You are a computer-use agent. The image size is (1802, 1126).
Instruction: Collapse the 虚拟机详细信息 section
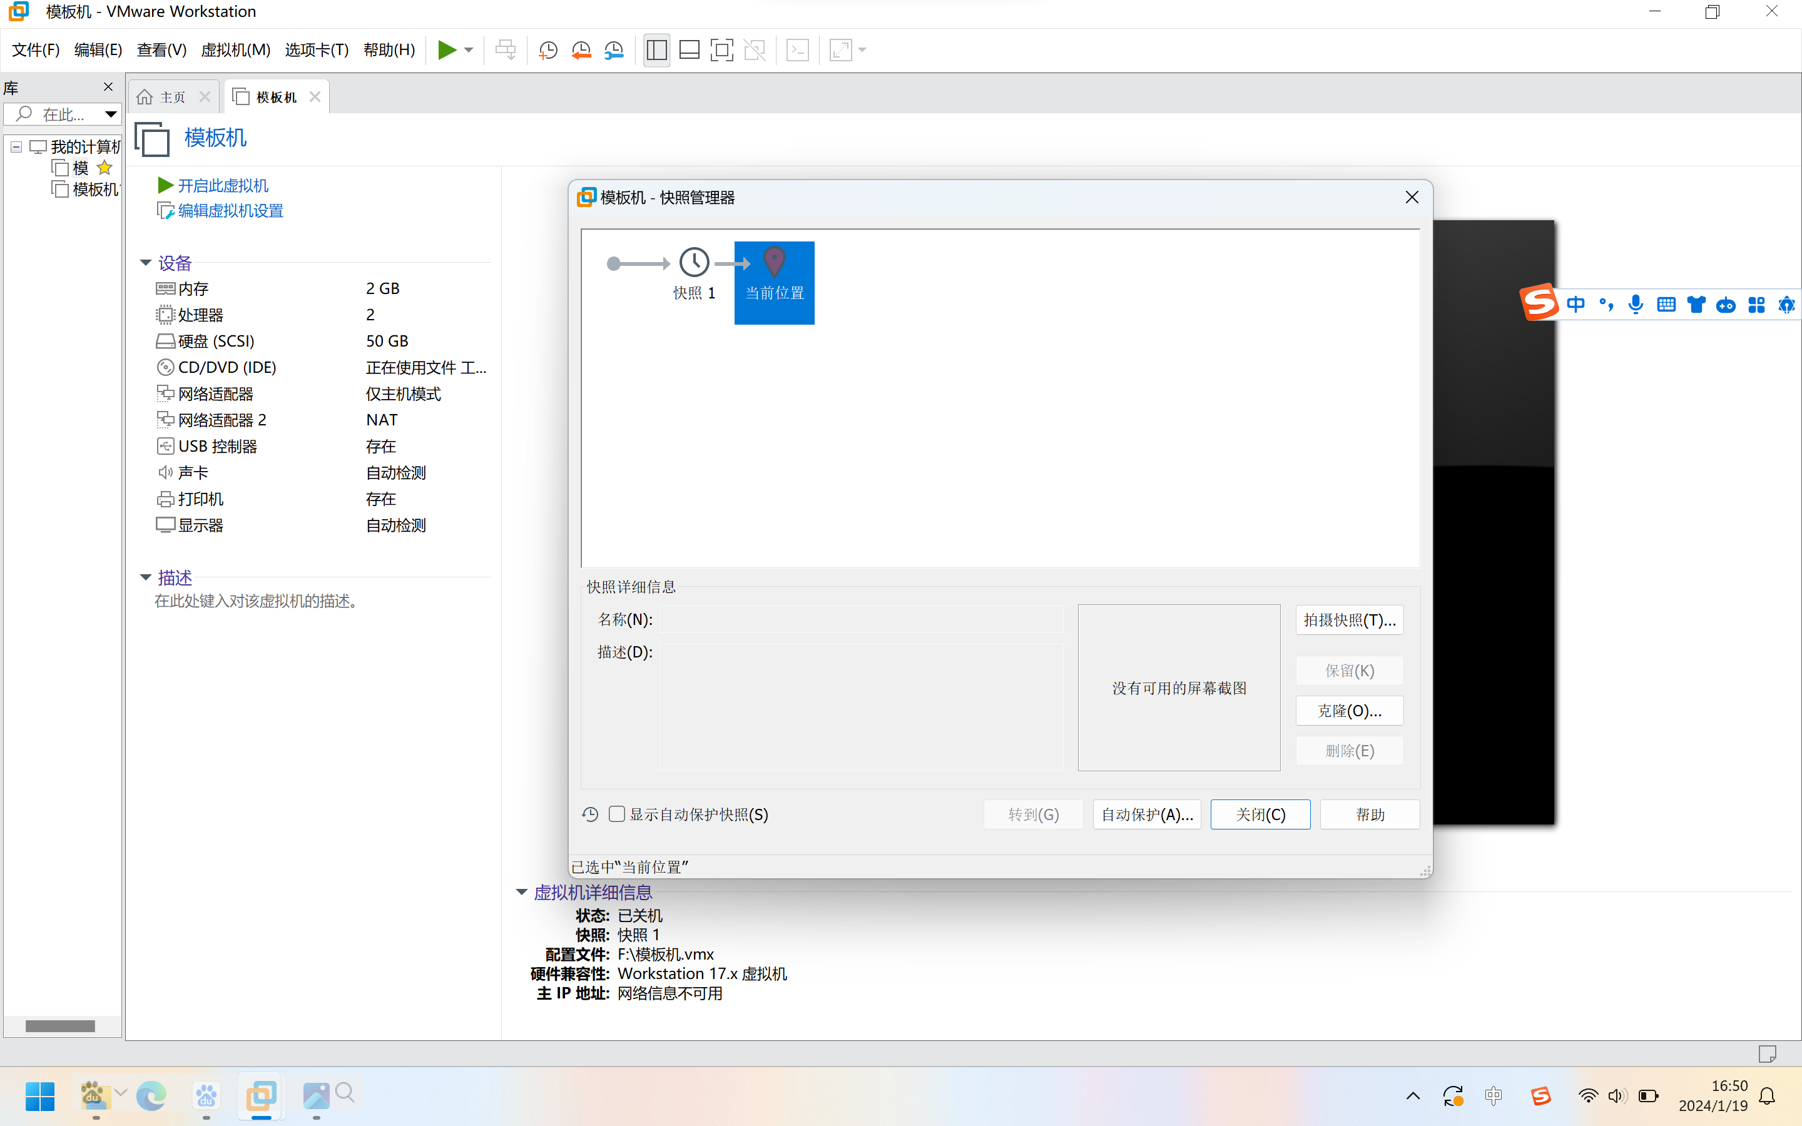(x=522, y=892)
